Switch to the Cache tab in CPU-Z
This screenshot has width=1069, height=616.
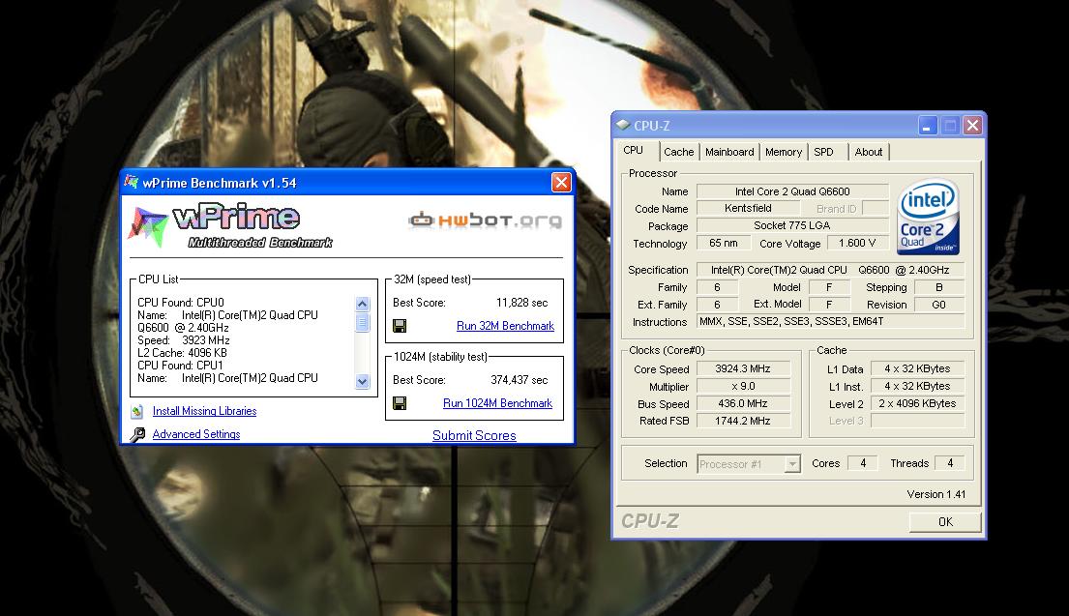coord(678,152)
